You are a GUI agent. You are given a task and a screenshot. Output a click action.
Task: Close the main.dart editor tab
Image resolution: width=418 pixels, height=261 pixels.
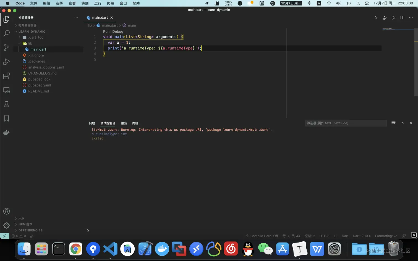pos(112,18)
